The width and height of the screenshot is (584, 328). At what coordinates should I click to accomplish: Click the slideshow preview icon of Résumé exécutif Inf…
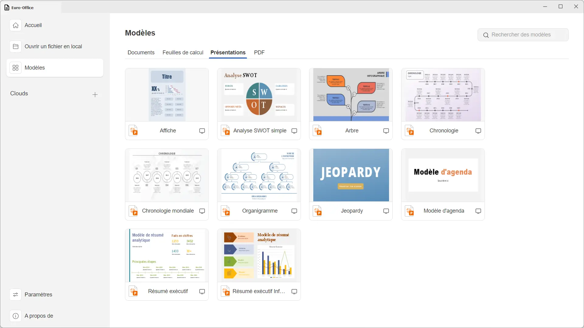tap(294, 292)
